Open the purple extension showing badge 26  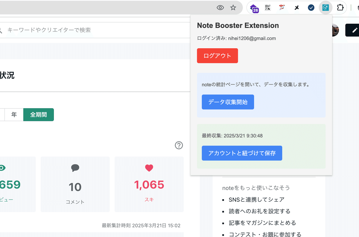tap(254, 7)
